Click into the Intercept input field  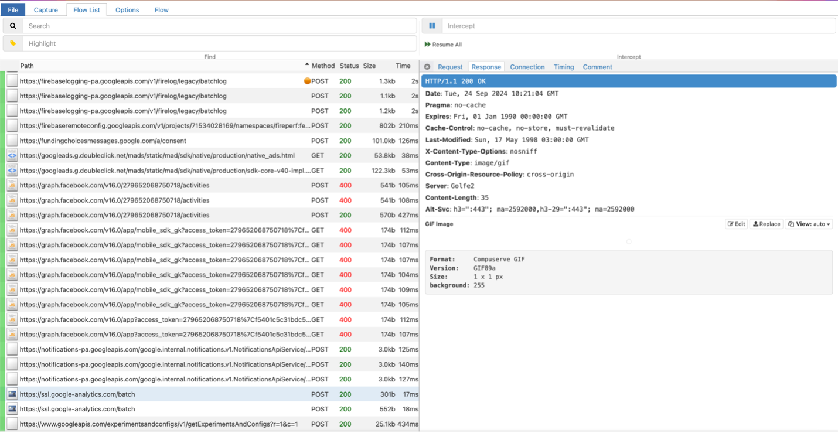click(639, 26)
